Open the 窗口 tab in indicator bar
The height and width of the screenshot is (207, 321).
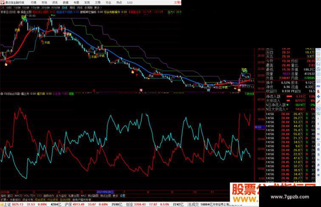tap(10, 196)
